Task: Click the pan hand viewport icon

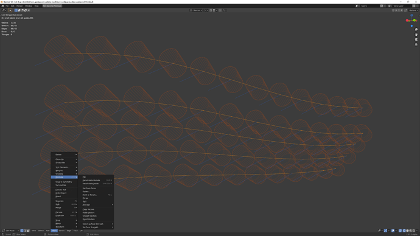Action: click(416, 35)
